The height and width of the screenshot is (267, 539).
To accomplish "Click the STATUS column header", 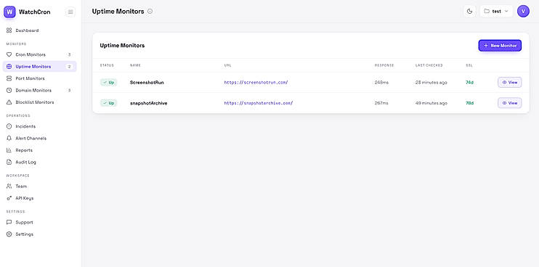I will [x=107, y=65].
